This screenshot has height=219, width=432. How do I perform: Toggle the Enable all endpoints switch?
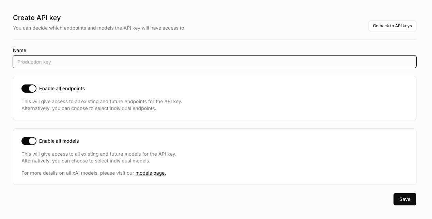tap(29, 89)
